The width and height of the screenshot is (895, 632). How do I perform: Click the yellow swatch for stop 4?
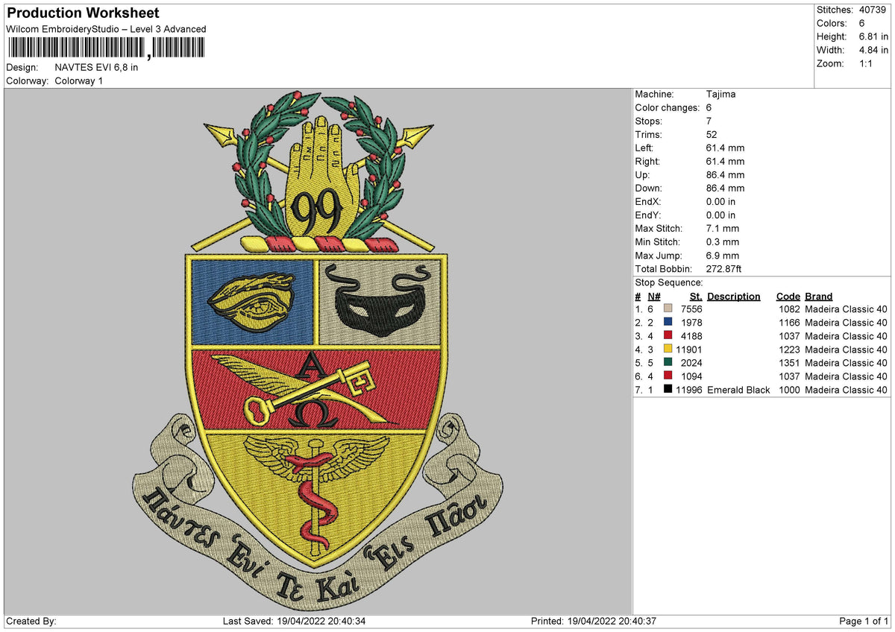click(x=668, y=350)
